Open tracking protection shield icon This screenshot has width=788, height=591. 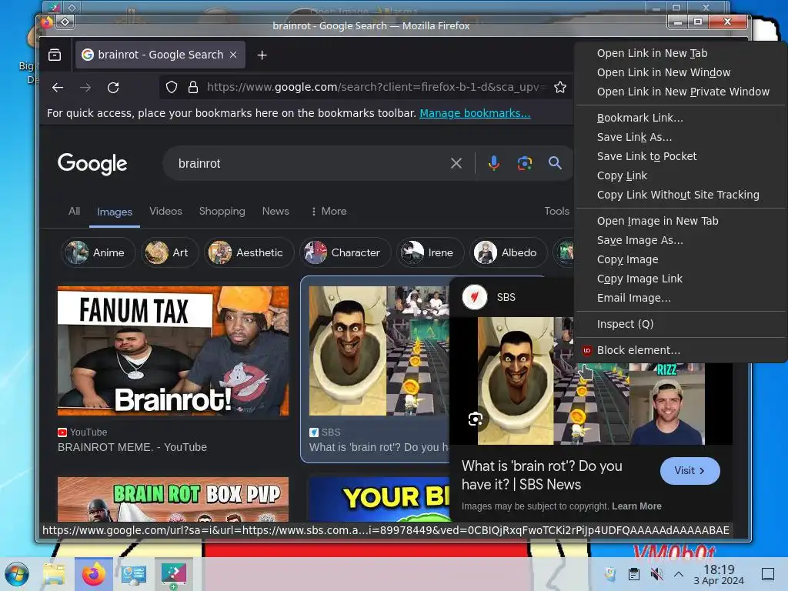172,88
